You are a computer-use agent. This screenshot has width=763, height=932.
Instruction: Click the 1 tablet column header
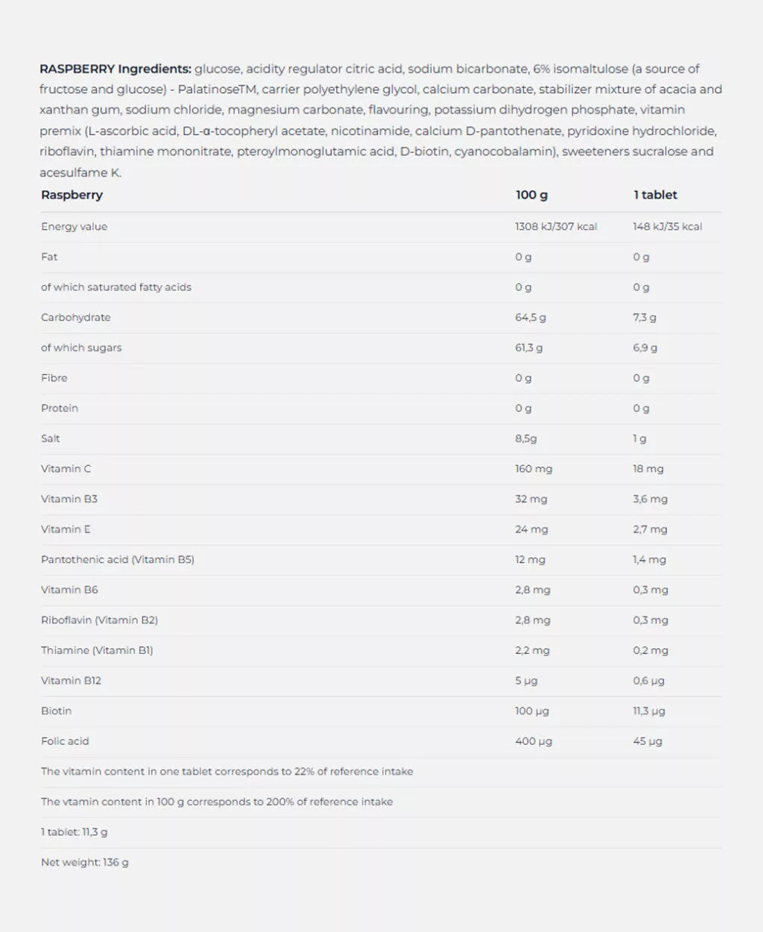click(x=655, y=195)
